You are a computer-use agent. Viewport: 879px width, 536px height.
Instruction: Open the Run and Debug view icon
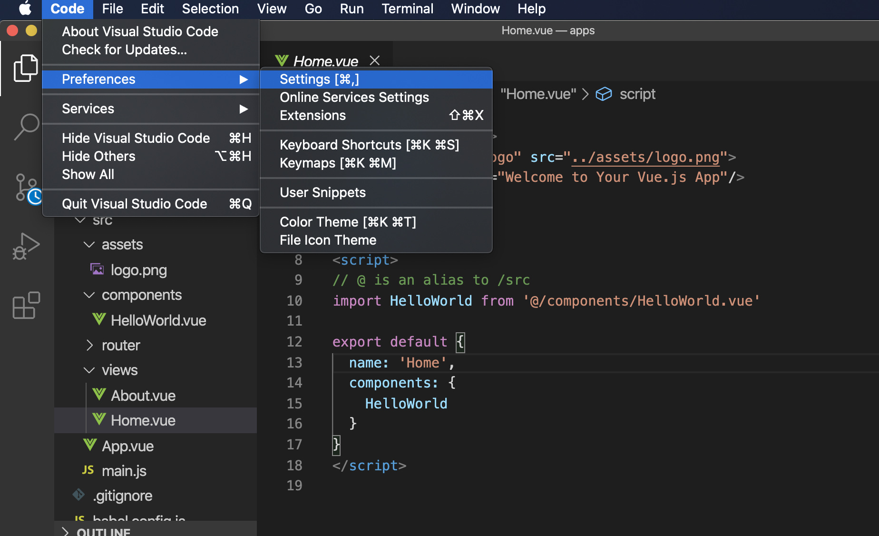pyautogui.click(x=26, y=246)
